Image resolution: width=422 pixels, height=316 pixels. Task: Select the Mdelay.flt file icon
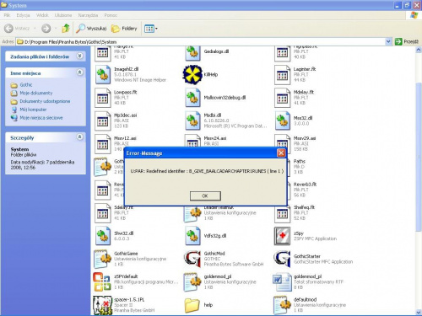pos(282,98)
